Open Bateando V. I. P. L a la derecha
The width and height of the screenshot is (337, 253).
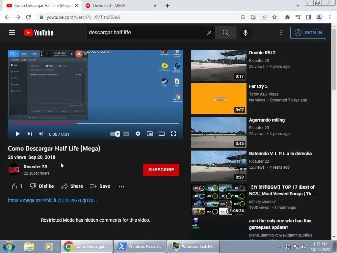pos(280,154)
